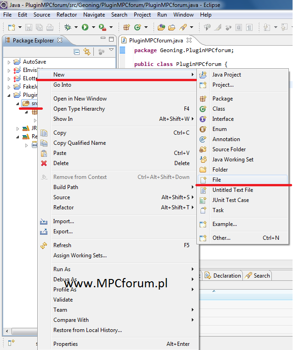The height and width of the screenshot is (350, 293).
Task: Expand the FakeJ project node
Action: (9, 87)
